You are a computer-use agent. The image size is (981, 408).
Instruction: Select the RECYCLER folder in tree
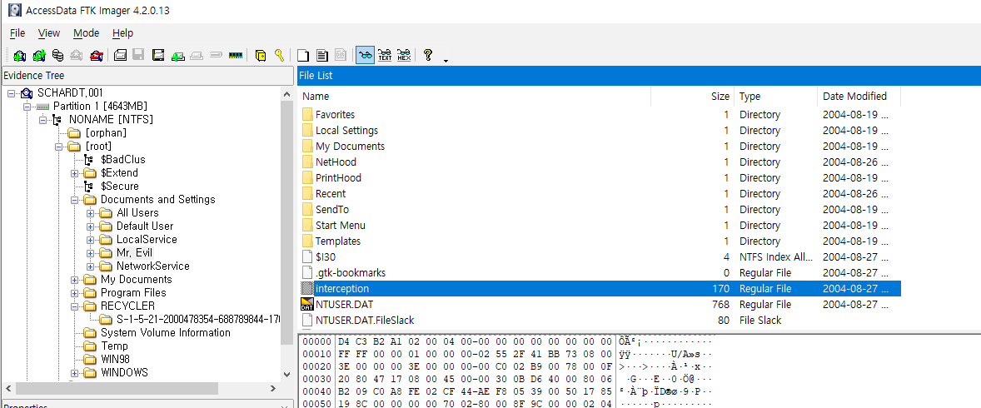click(127, 306)
